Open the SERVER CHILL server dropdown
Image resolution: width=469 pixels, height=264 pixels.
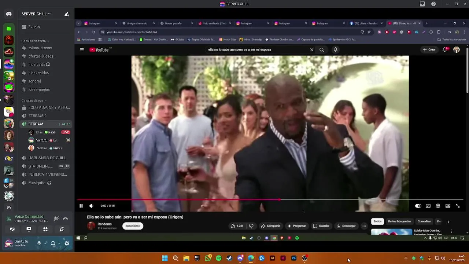point(36,14)
